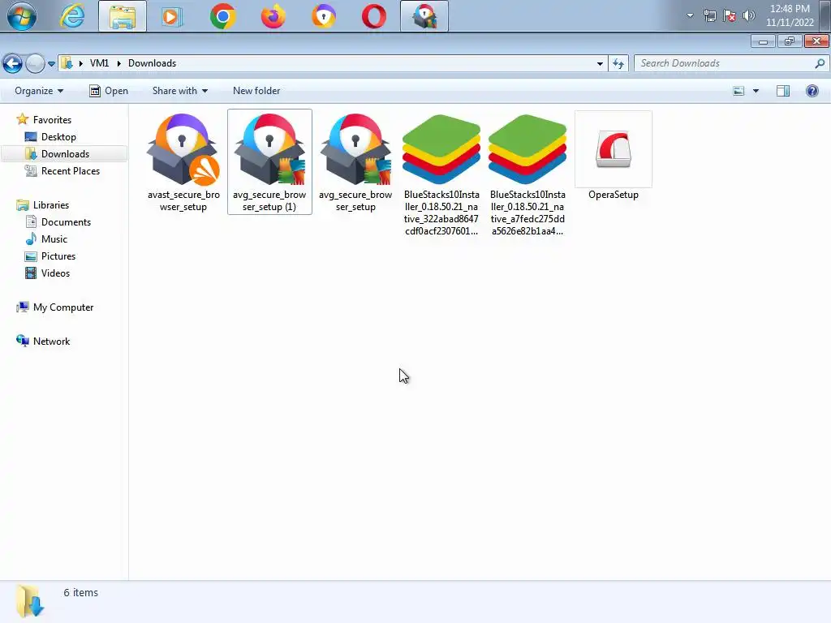
Task: Refresh the Downloads folder view
Action: (x=618, y=63)
